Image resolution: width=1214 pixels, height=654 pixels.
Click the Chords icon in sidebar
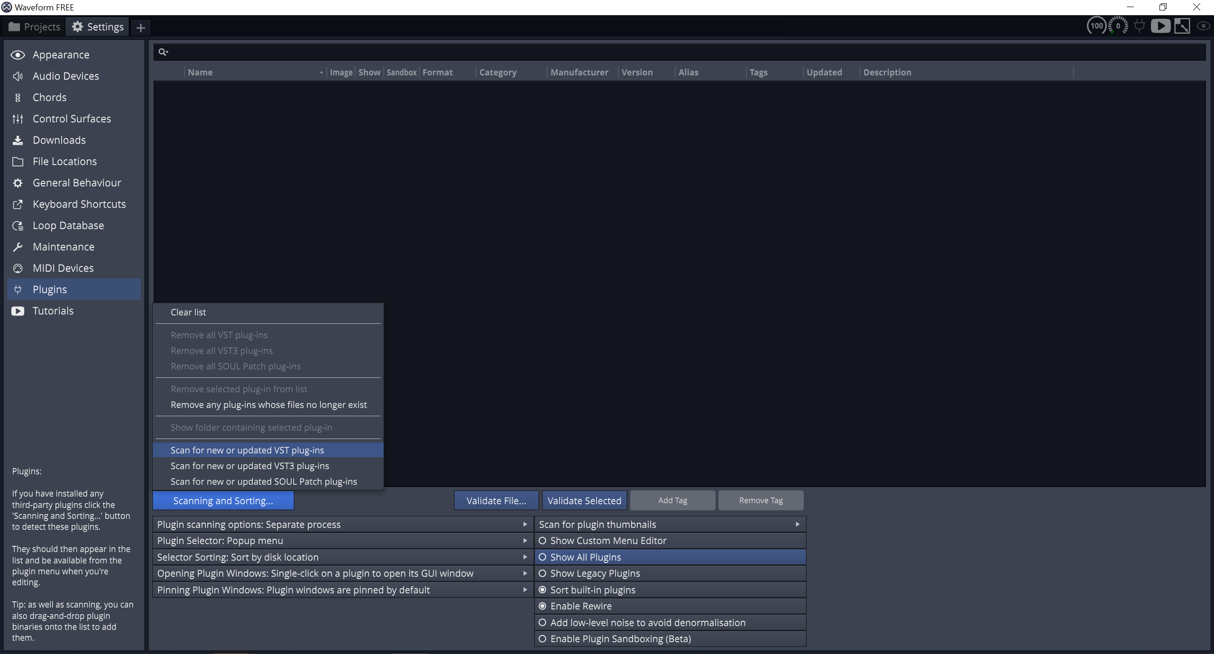18,98
